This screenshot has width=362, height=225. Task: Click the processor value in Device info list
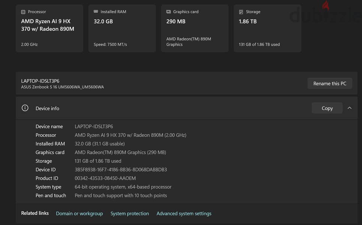coord(130,135)
